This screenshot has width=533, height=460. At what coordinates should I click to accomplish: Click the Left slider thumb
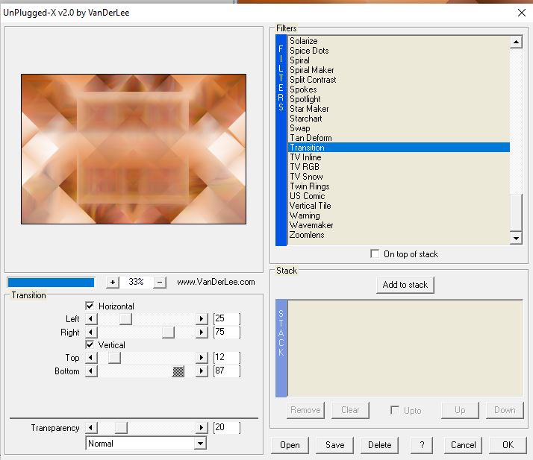pyautogui.click(x=125, y=319)
